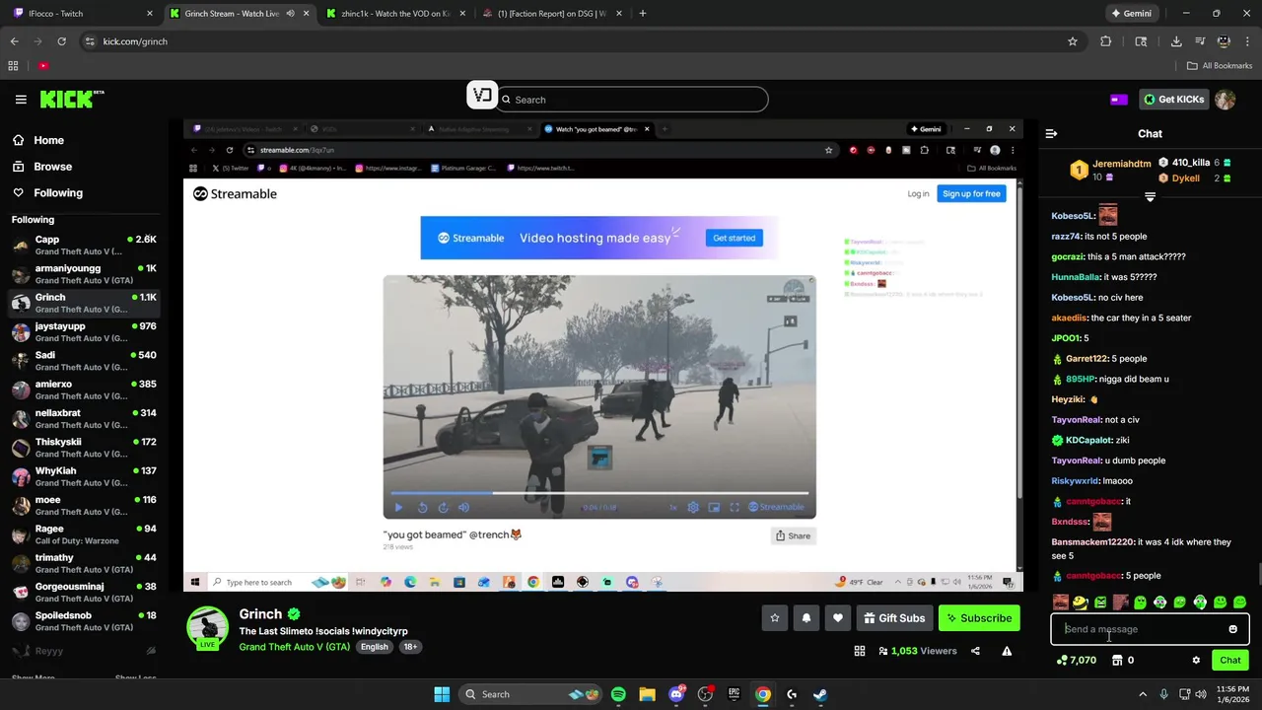The width and height of the screenshot is (1262, 710).
Task: Open Spotify from the taskbar
Action: (618, 694)
